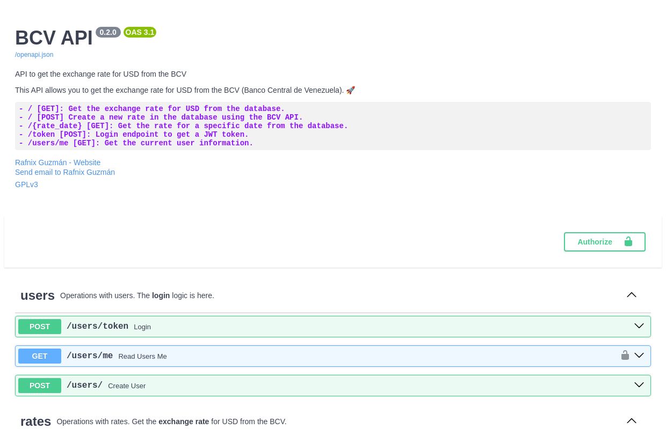Click the /users/token path text

click(x=97, y=326)
